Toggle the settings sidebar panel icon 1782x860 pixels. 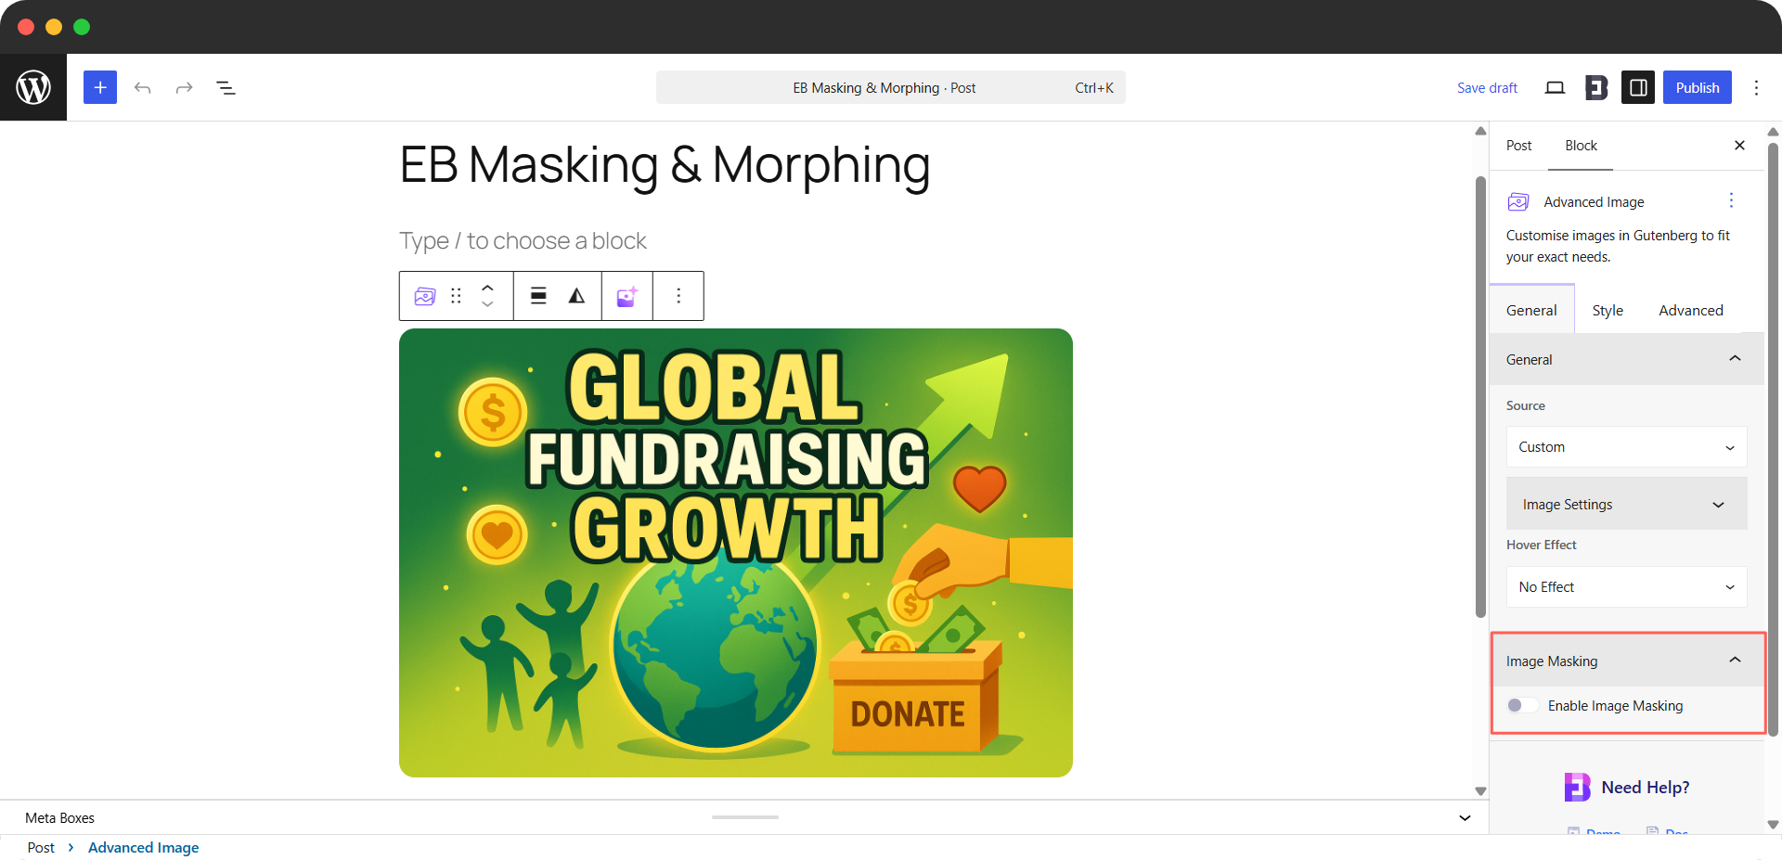pos(1638,87)
